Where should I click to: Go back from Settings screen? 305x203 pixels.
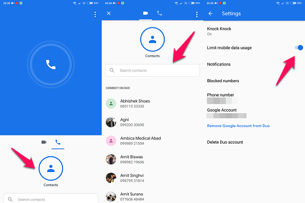coord(210,13)
